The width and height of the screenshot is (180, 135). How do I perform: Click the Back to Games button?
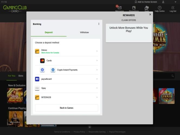pos(66,108)
